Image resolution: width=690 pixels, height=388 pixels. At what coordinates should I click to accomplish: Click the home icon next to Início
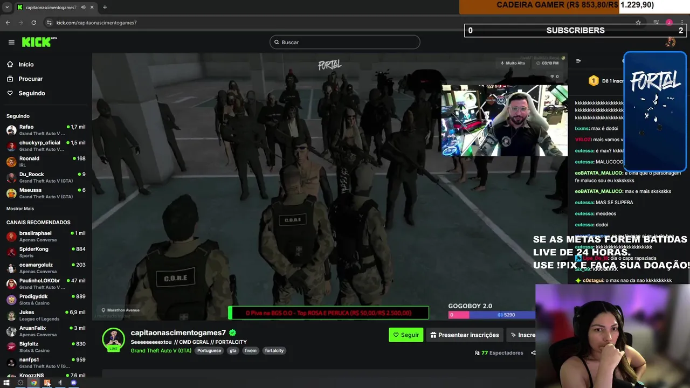click(10, 64)
